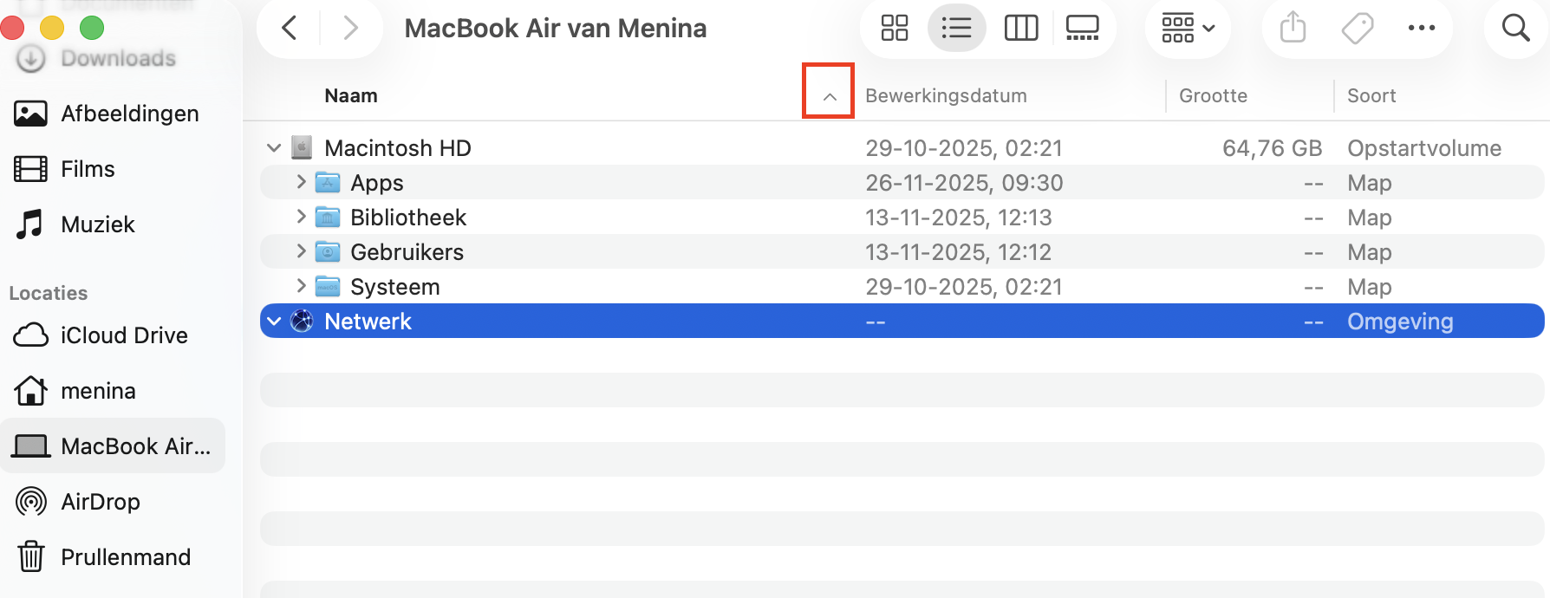Switch to gallery view
The width and height of the screenshot is (1550, 598).
click(1081, 27)
